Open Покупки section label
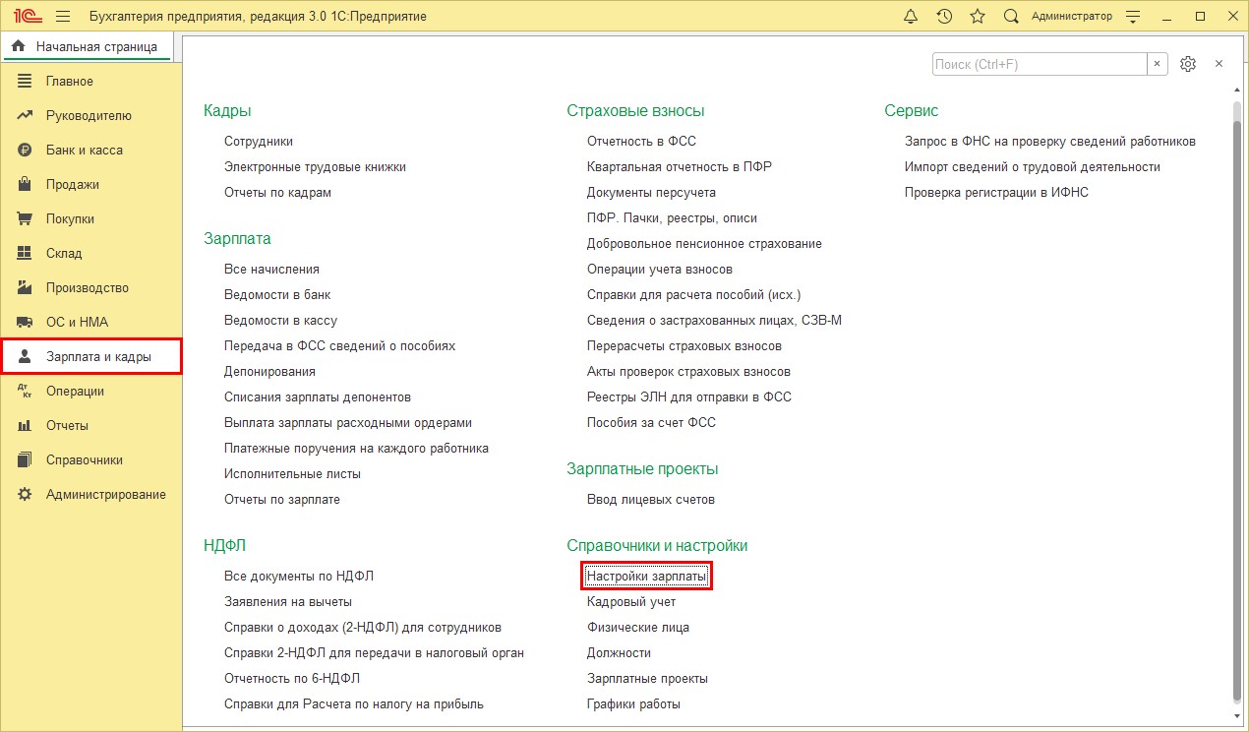 71,219
